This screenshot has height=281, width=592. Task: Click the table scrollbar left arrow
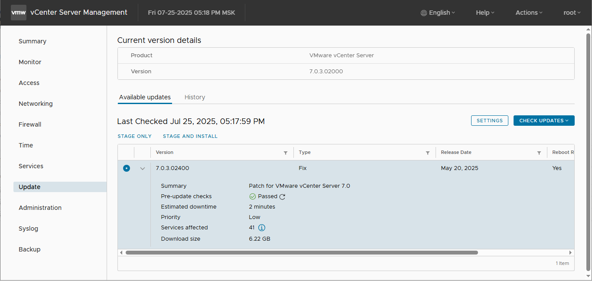click(x=121, y=252)
